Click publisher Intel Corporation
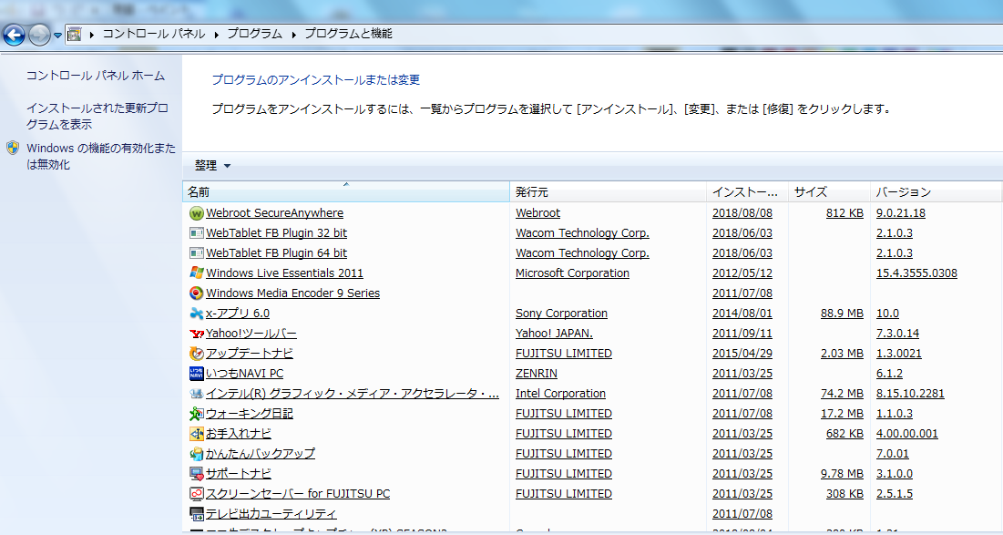The height and width of the screenshot is (535, 1003). coord(561,394)
